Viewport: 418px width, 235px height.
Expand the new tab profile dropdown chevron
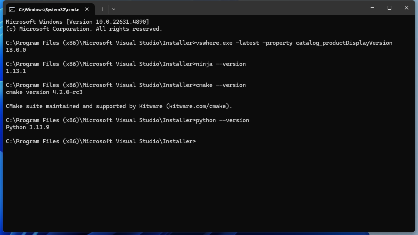(114, 9)
